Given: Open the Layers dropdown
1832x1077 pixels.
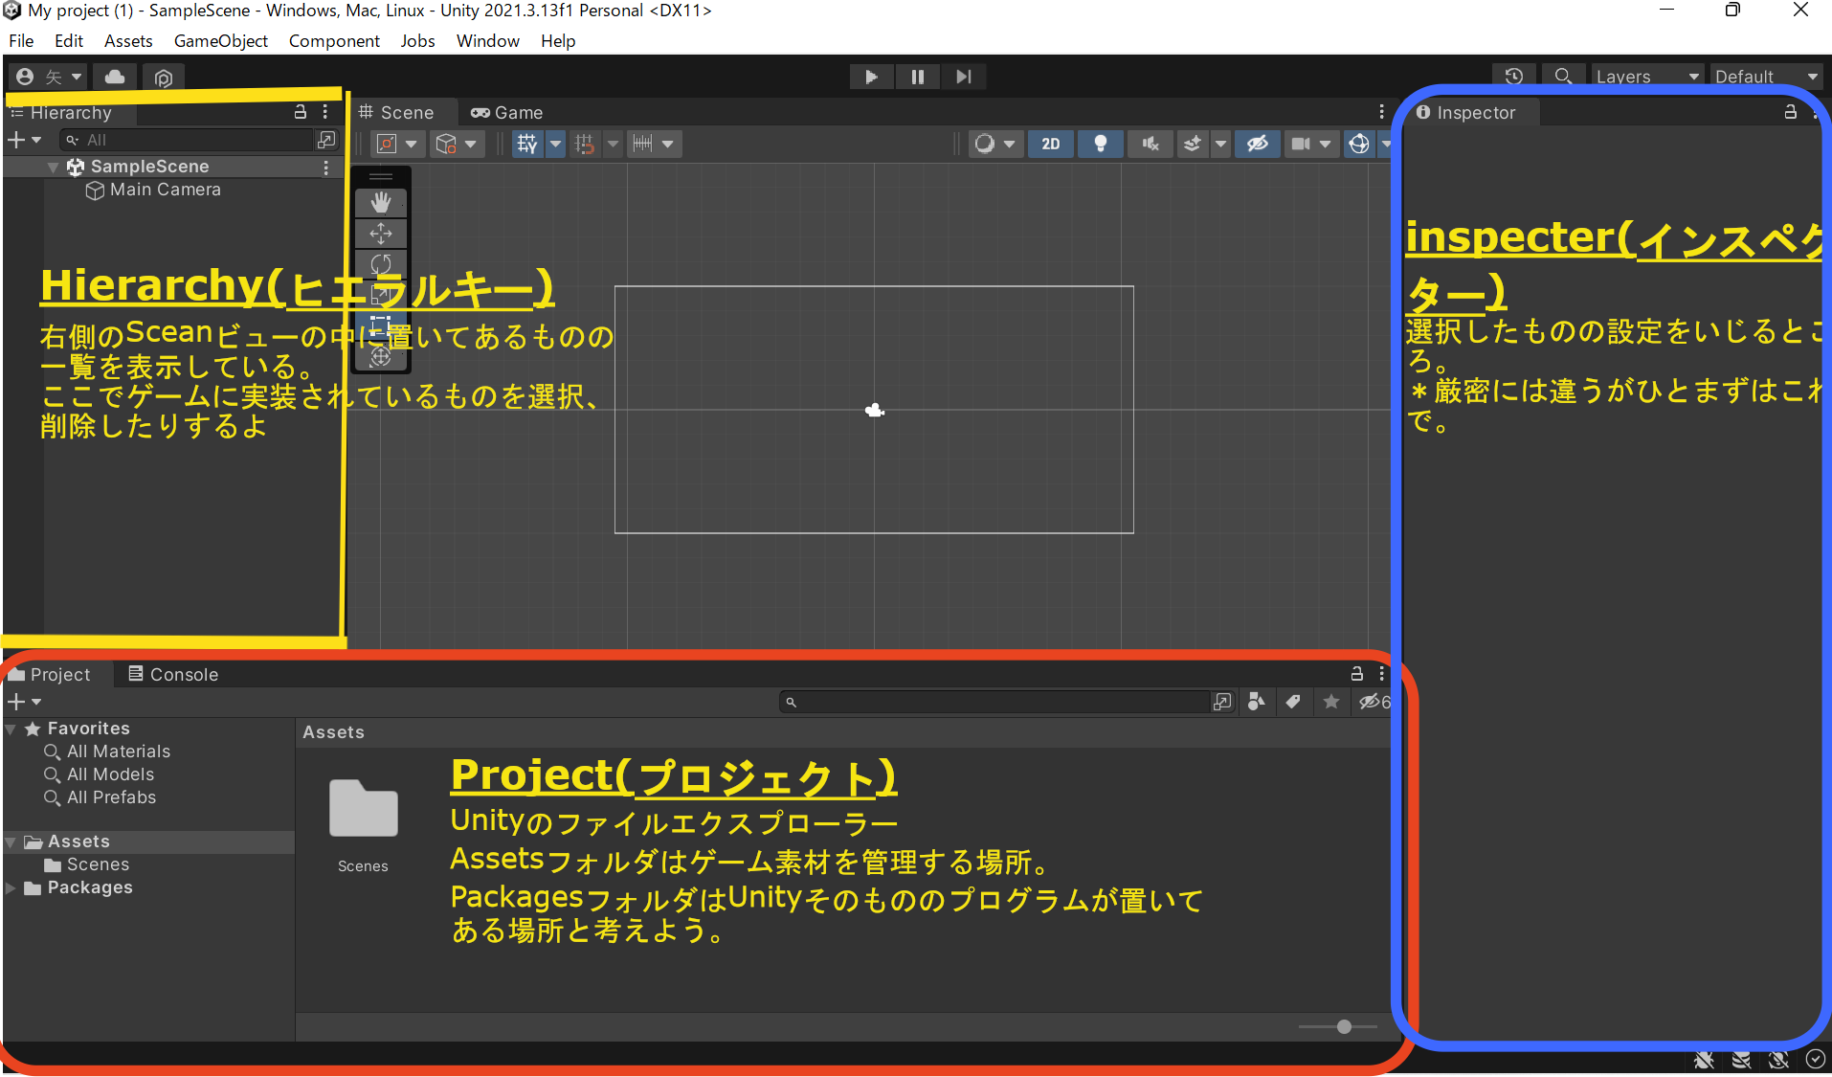Looking at the screenshot, I should pyautogui.click(x=1647, y=77).
